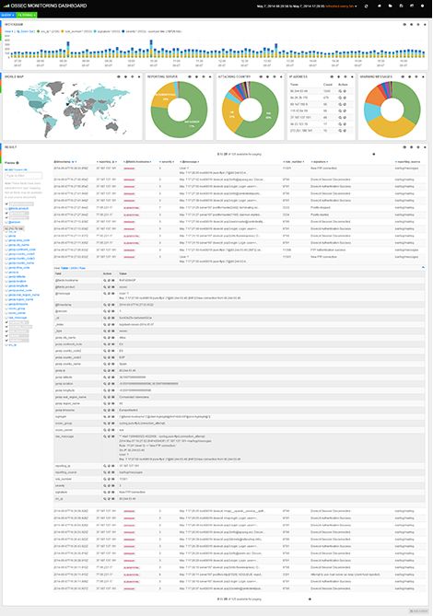Click inspect icon in Histogram panel header
The image size is (433, 616).
coord(404,24)
